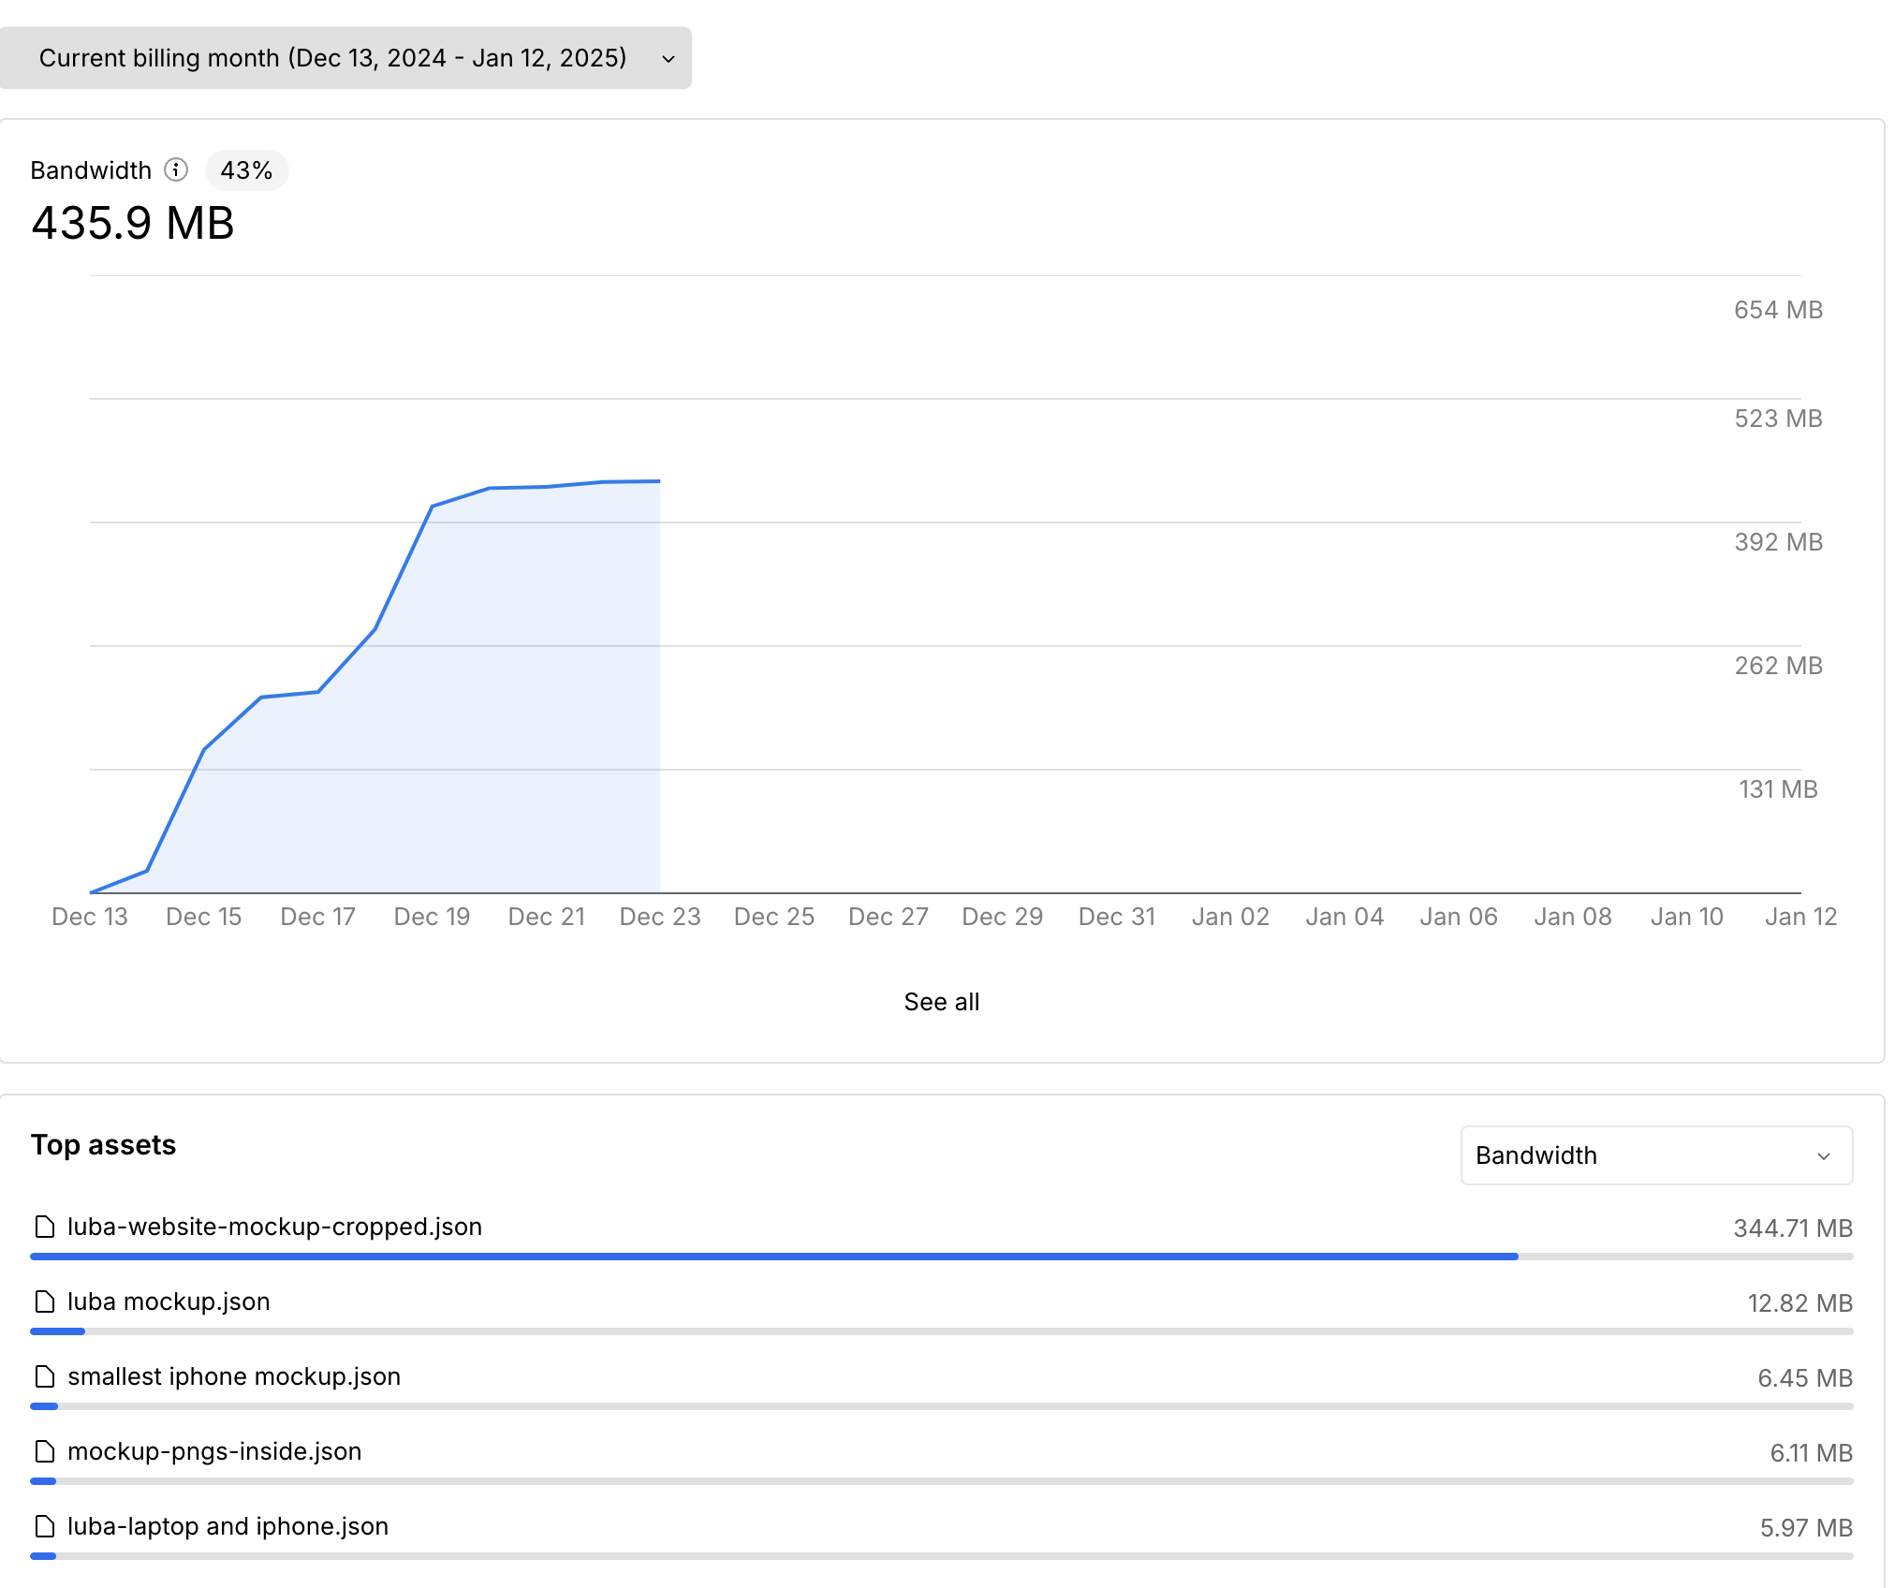Click the file icon for luba-website-mockup-cropped.json
This screenshot has width=1895, height=1588.
44,1227
